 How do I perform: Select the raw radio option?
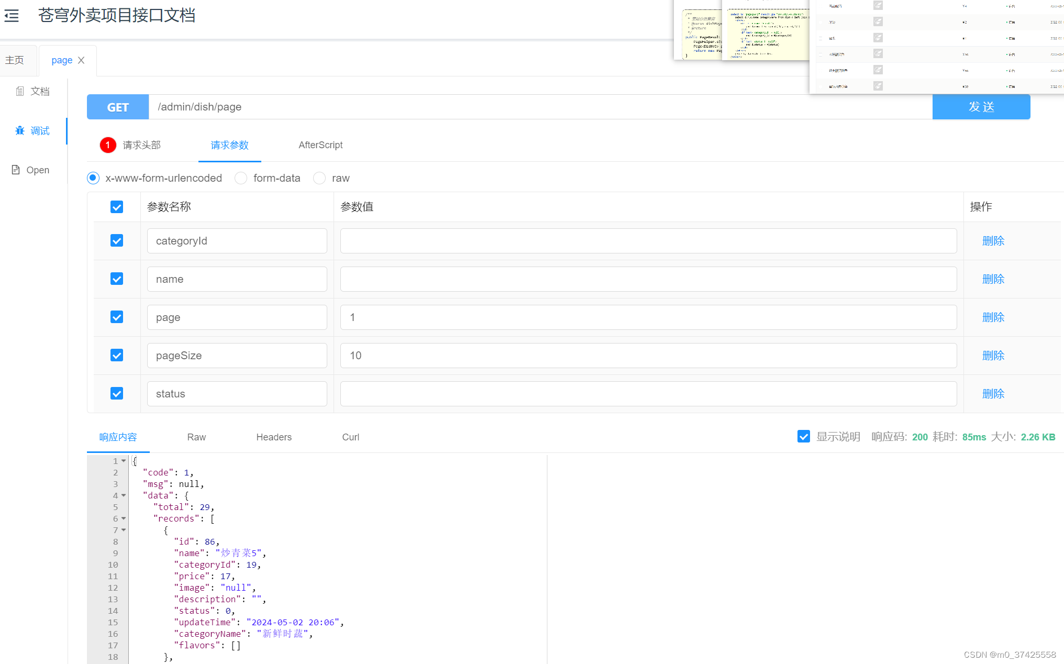[x=319, y=178]
